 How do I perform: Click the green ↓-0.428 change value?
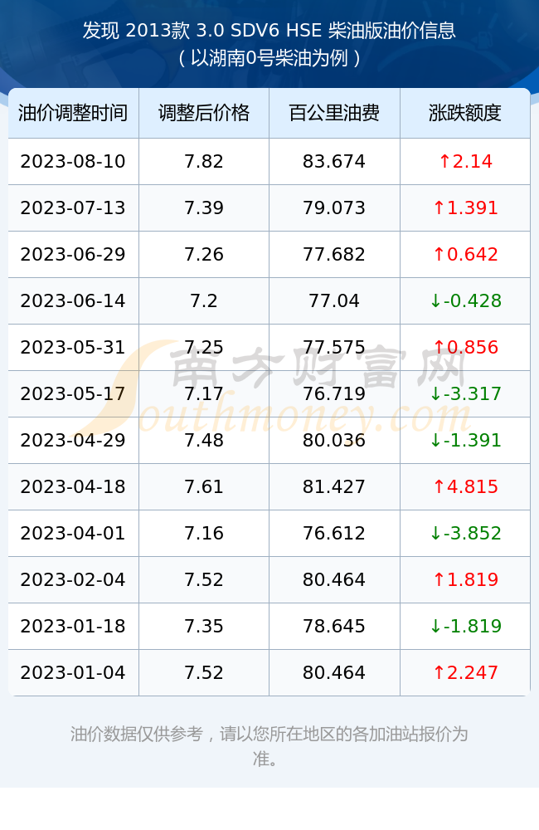click(465, 300)
